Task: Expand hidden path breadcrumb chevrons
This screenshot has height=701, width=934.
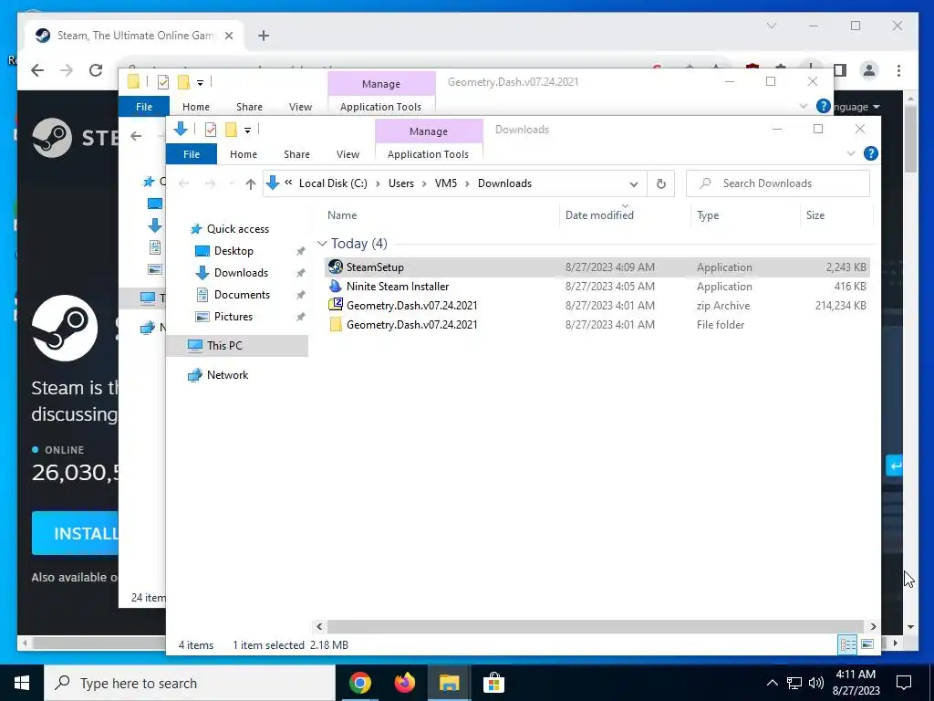Action: (288, 183)
